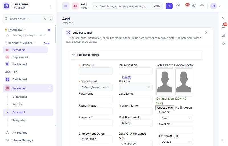Click the pin icon in right rail

(x=223, y=44)
